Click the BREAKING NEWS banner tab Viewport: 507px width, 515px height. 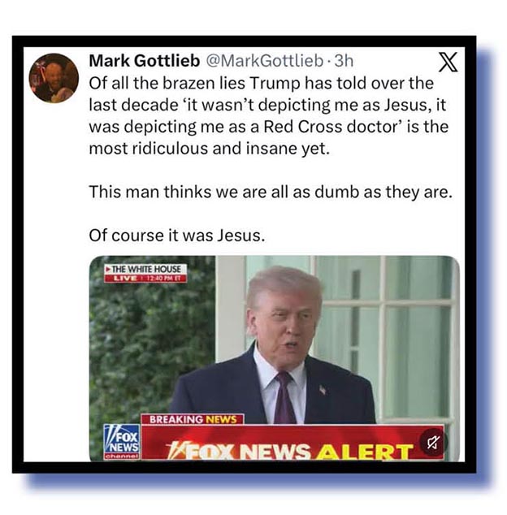(x=193, y=419)
